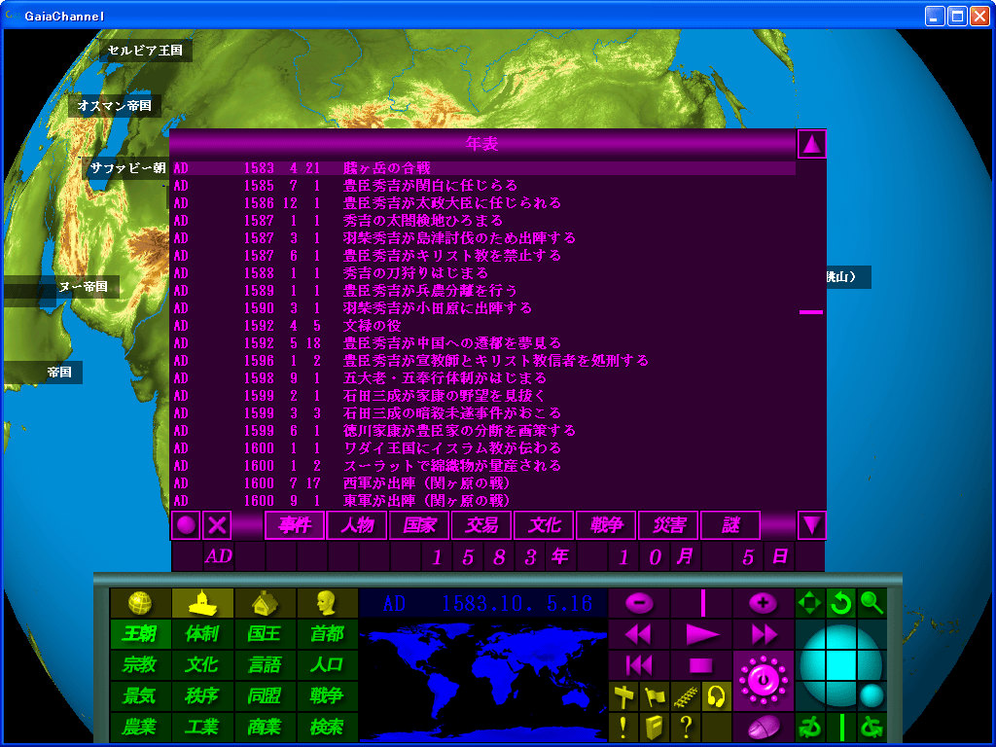This screenshot has width=996, height=747.
Task: Click the pink circle confirm button
Action: point(186,525)
